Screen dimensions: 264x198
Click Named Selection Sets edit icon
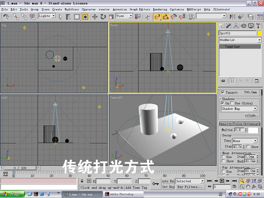[x=192, y=17]
